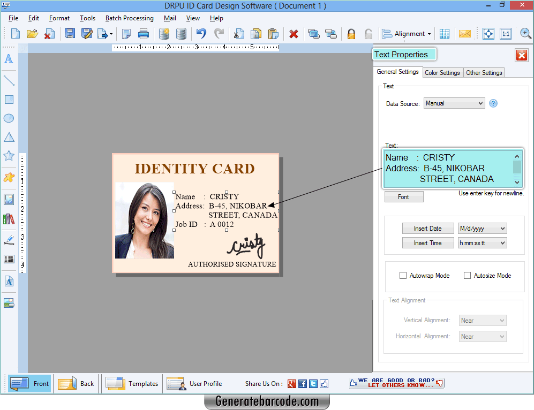Viewport: 534px width, 410px height.
Task: Click the Font button
Action: 403,196
